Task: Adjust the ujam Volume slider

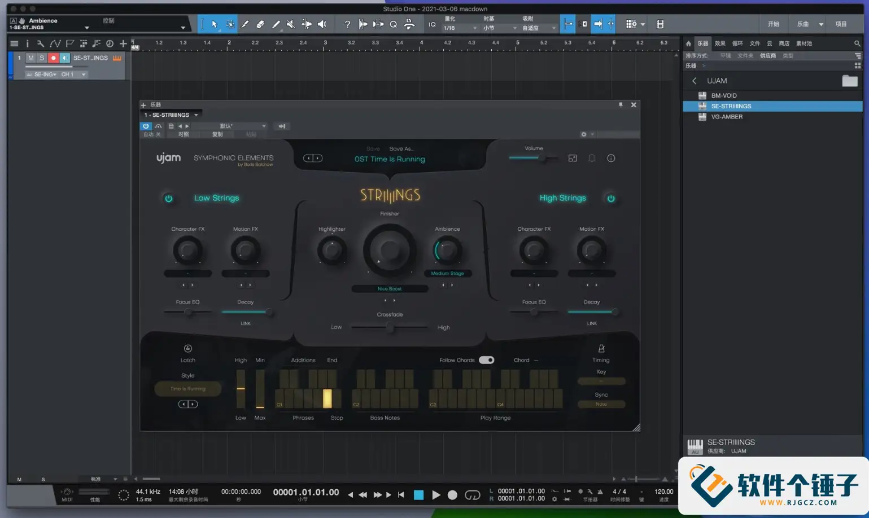Action: pyautogui.click(x=534, y=159)
